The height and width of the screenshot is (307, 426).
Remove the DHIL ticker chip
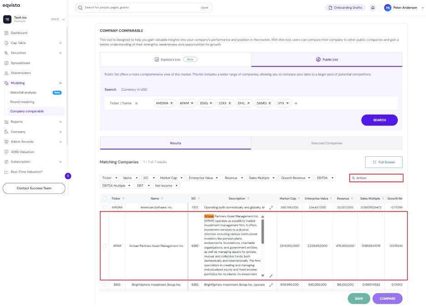tap(248, 103)
